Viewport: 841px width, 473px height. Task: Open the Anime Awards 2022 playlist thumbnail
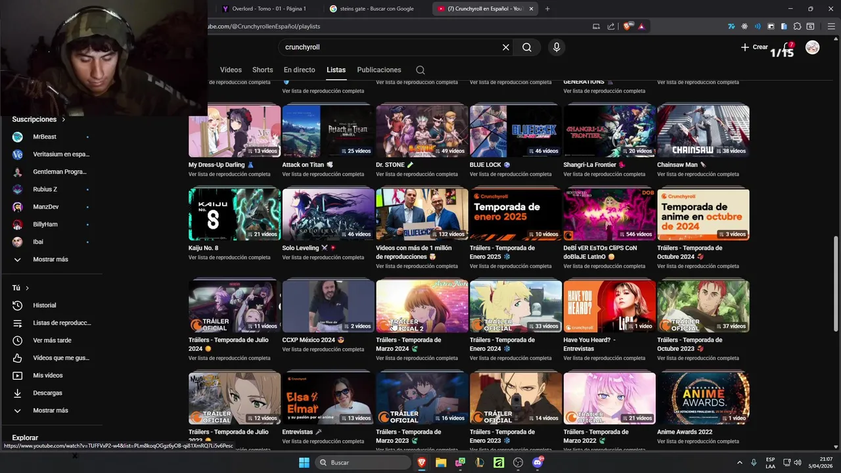pyautogui.click(x=703, y=398)
